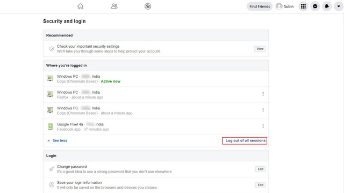The height and width of the screenshot is (193, 344).
Task: View important security settings
Action: [260, 49]
